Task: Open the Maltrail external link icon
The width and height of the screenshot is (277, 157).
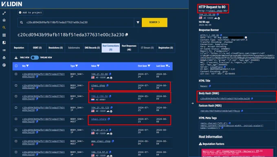Action: [x=257, y=151]
